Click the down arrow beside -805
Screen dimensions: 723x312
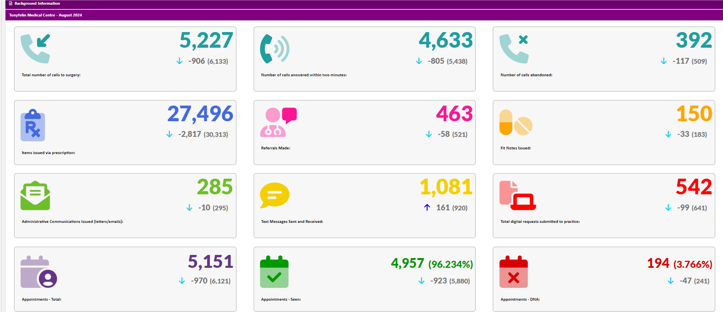[419, 61]
